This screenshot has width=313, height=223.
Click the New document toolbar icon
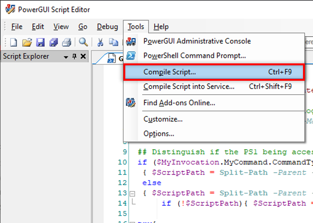pos(13,42)
